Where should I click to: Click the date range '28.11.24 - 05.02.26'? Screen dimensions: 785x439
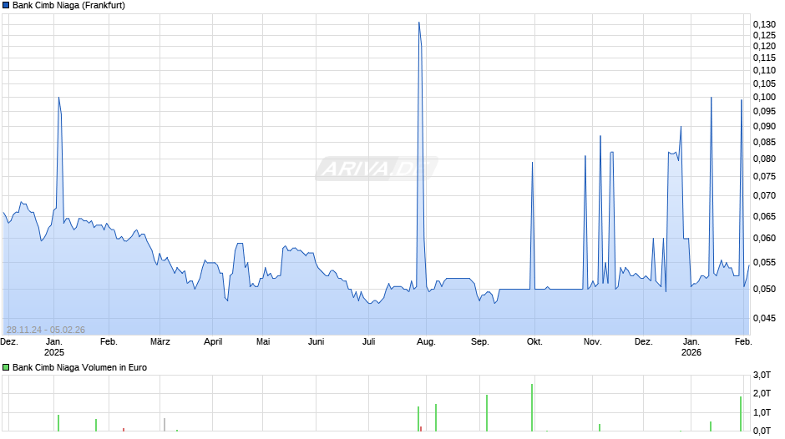(x=46, y=330)
